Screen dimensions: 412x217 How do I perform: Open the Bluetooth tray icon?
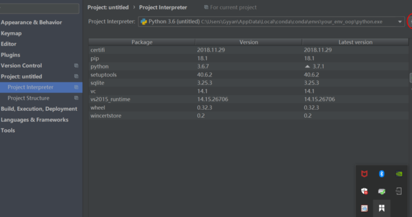pyautogui.click(x=382, y=174)
